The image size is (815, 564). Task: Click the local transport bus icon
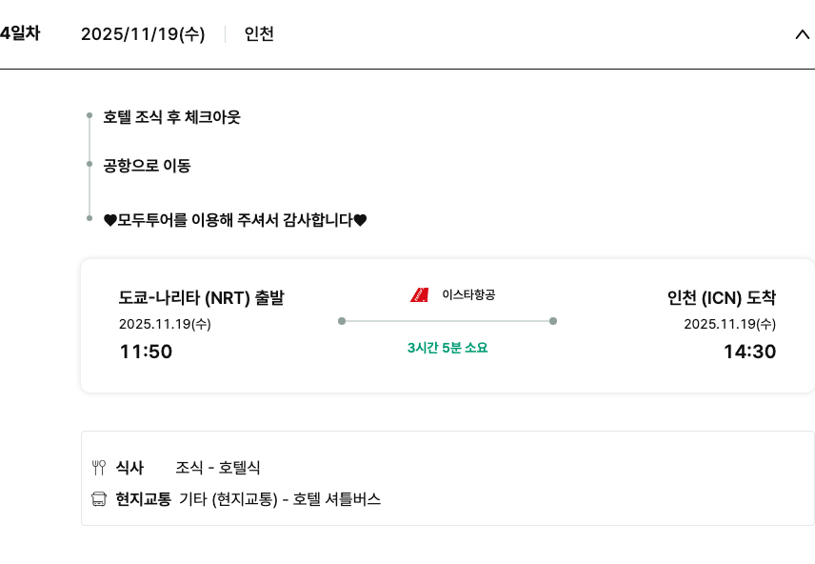98,499
